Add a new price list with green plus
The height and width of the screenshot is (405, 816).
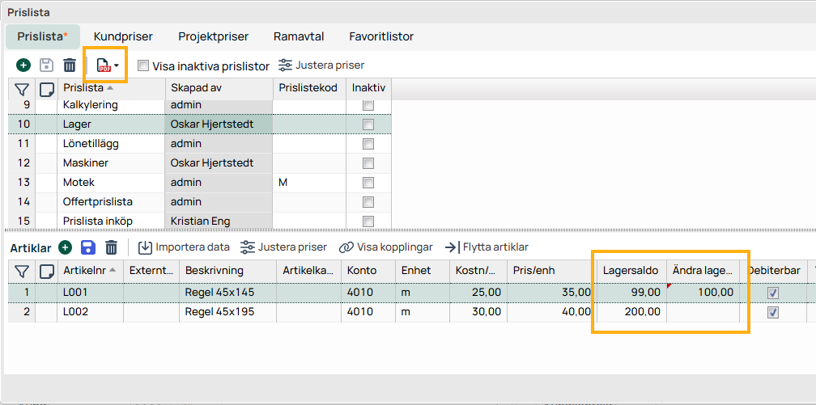coord(23,65)
